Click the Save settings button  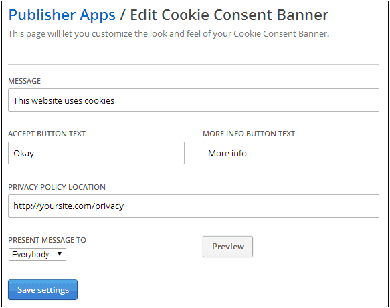click(43, 289)
